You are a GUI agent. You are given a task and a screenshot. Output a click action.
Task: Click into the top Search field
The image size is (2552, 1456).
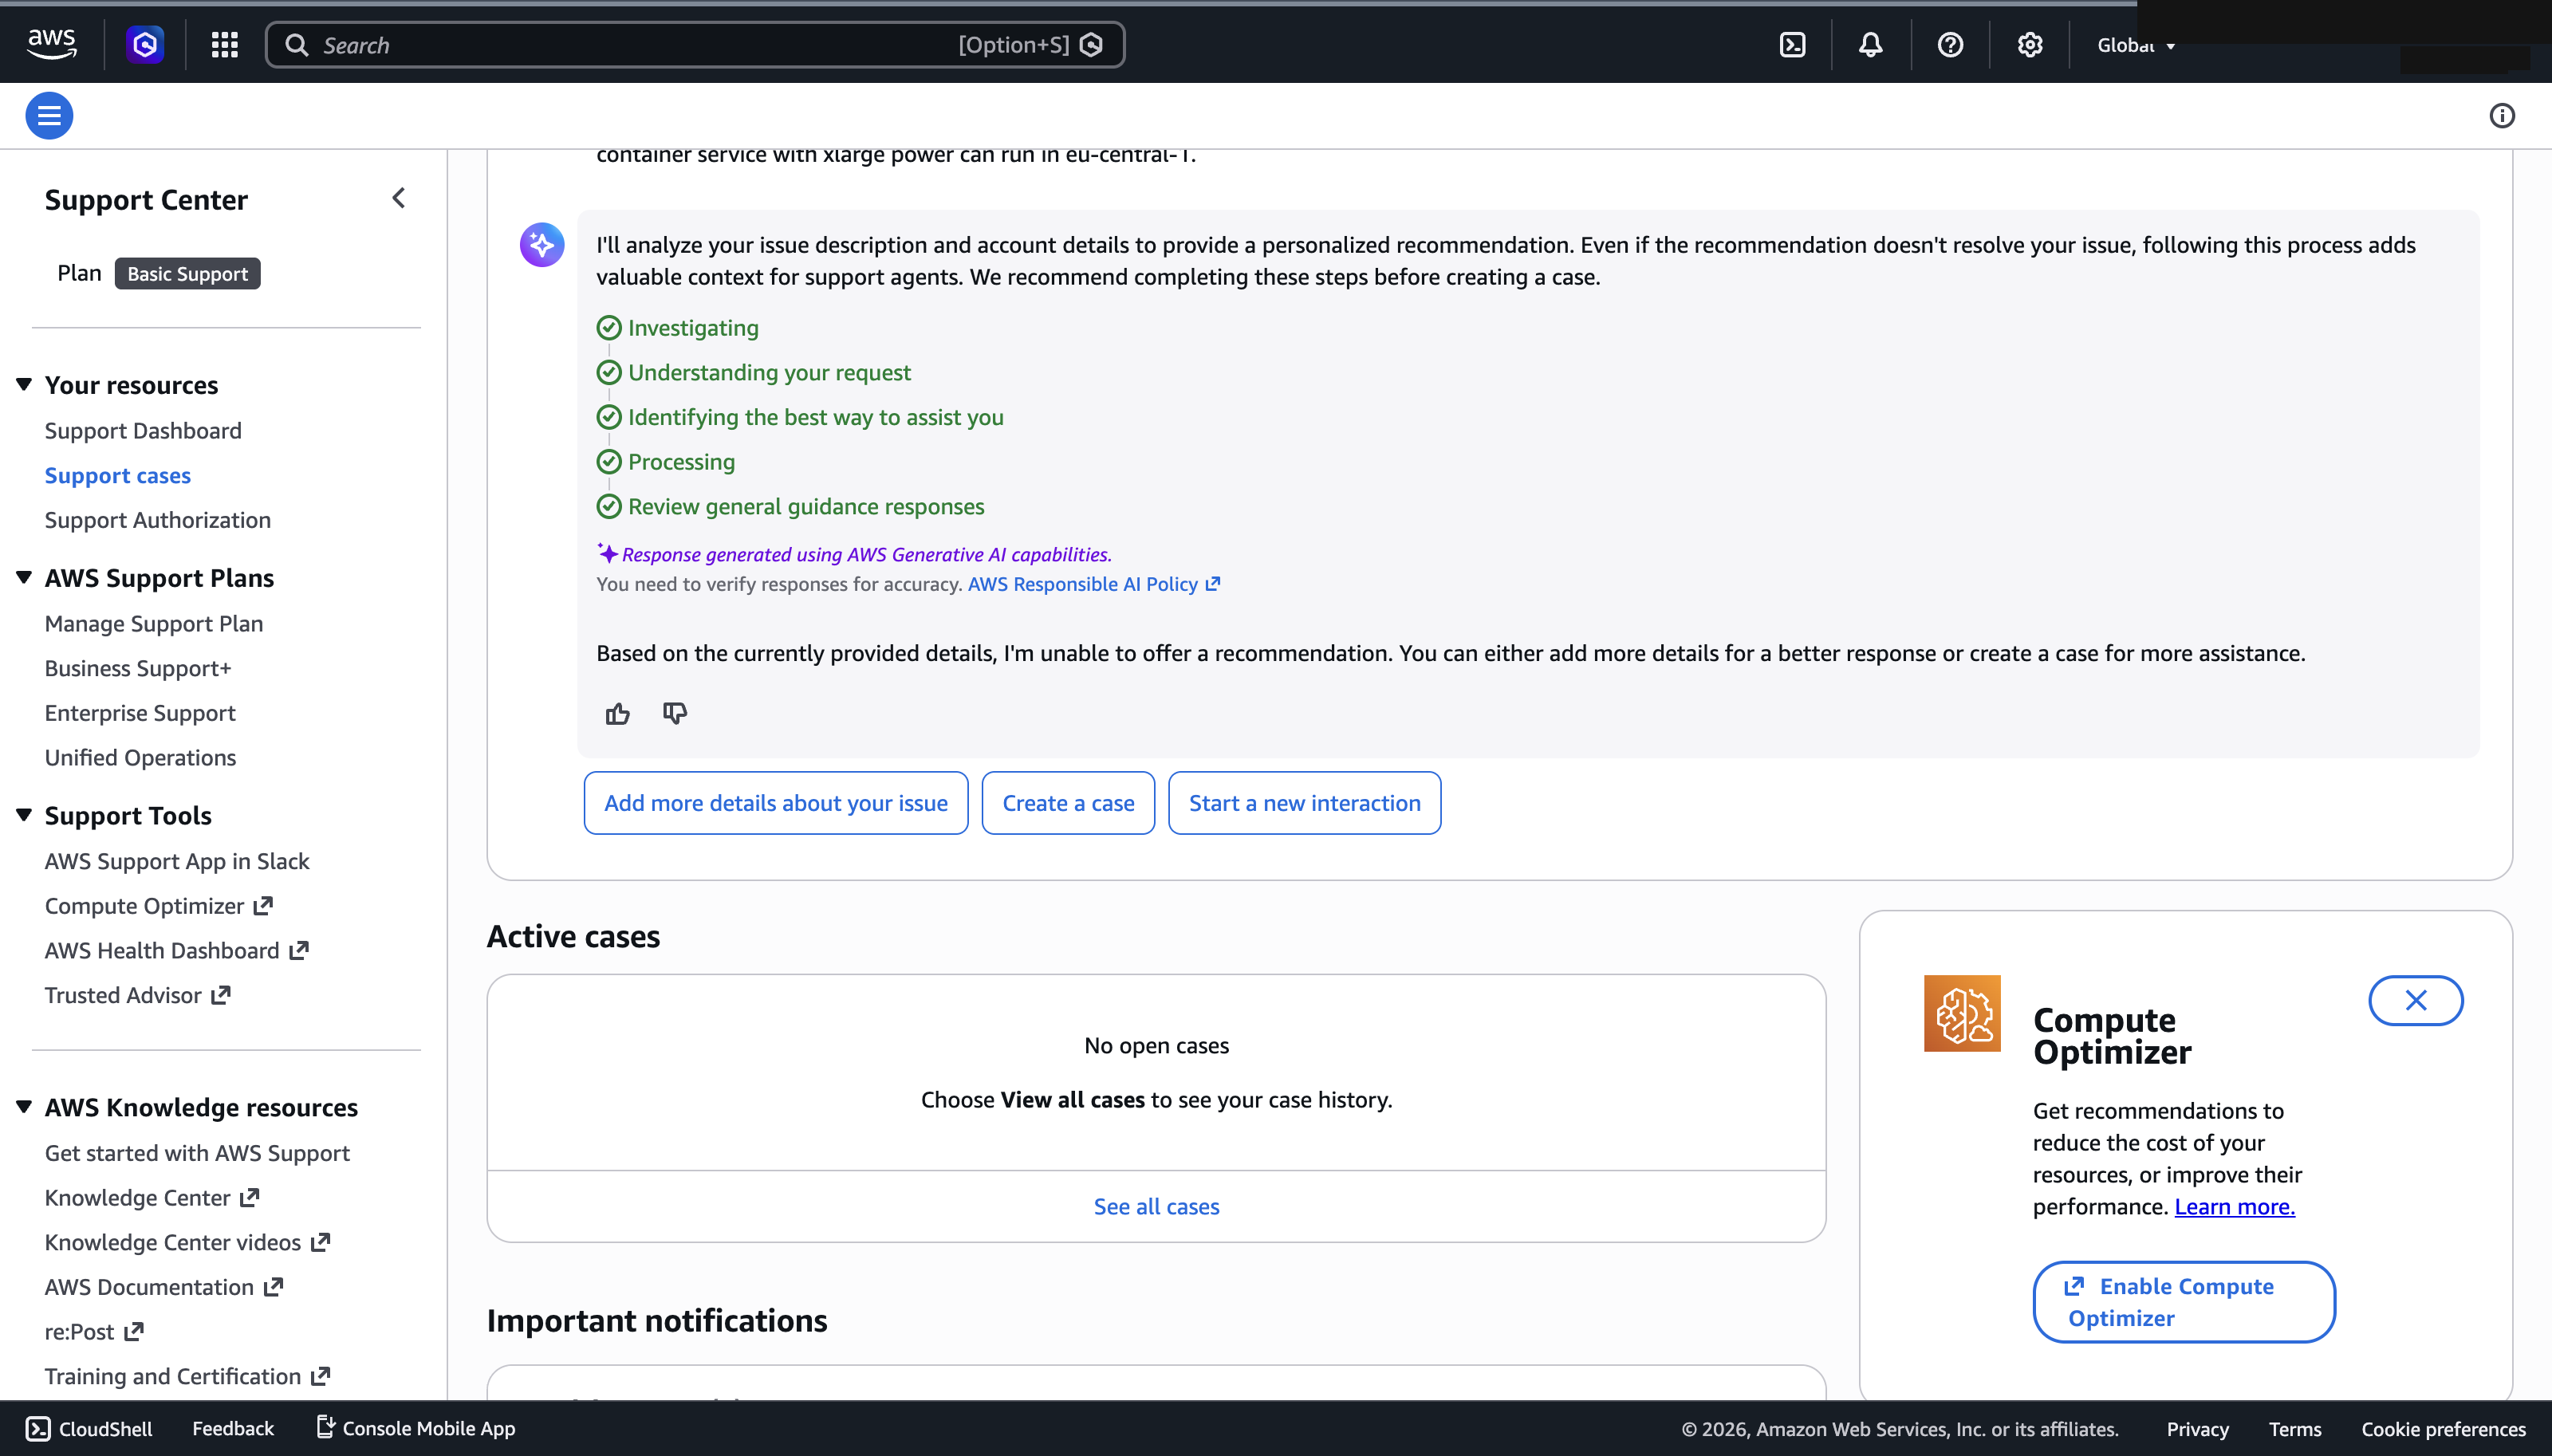pos(695,45)
